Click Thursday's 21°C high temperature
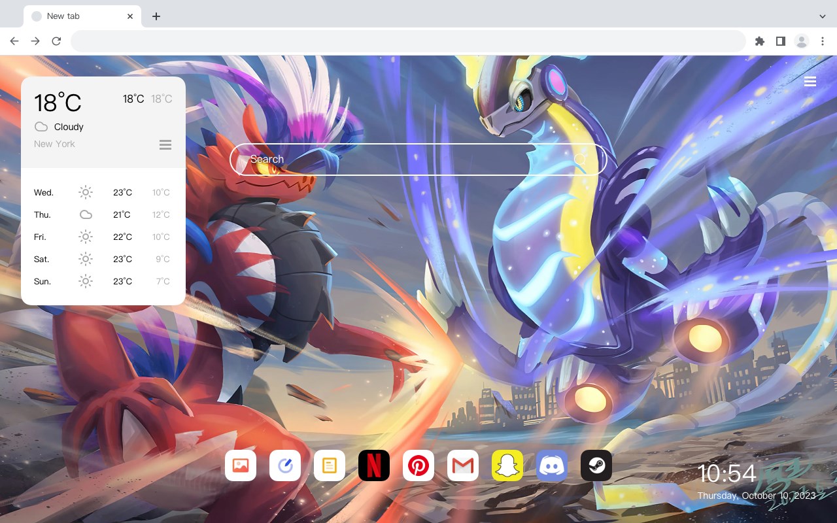 [x=122, y=214]
